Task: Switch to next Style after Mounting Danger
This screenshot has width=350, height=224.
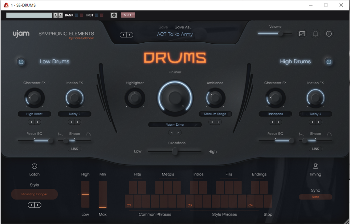Action: [38, 205]
